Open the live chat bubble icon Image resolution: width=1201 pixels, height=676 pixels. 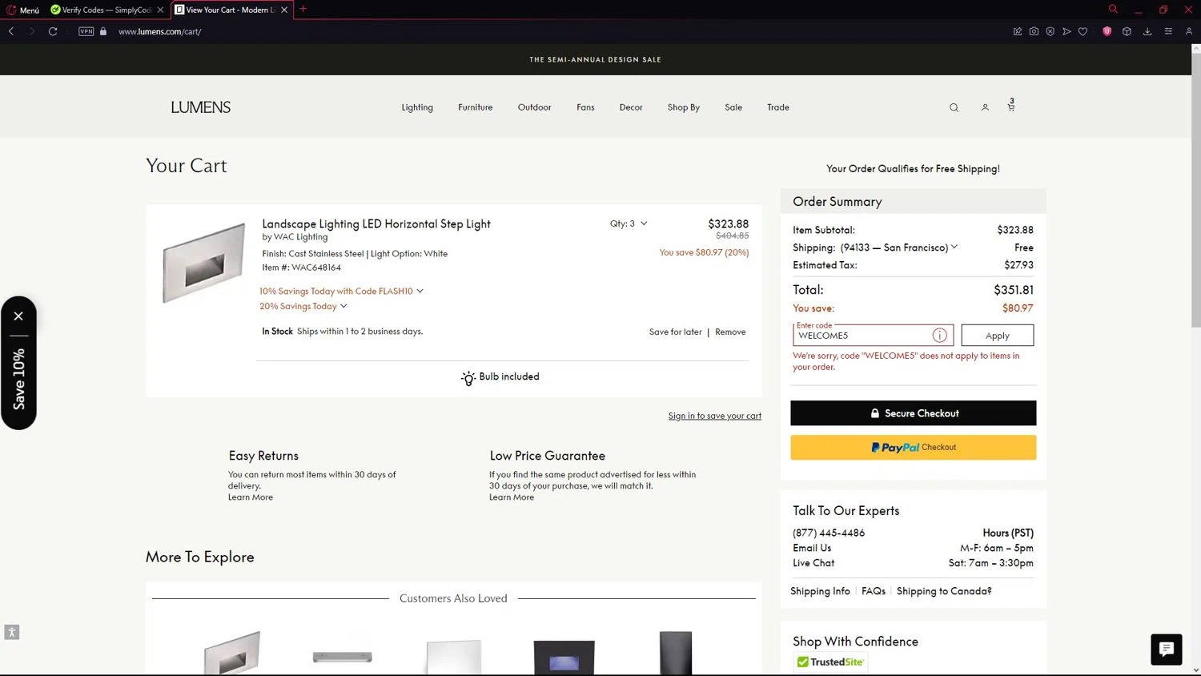(x=1166, y=649)
